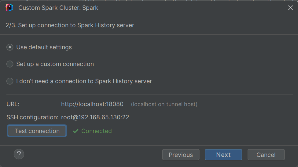Screen dimensions: 298x167
Task: Click the step 2/3 heading text
Action: coord(70,25)
